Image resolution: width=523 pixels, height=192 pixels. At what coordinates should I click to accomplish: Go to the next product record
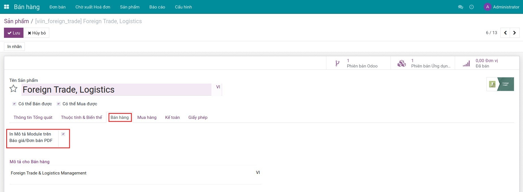(515, 33)
